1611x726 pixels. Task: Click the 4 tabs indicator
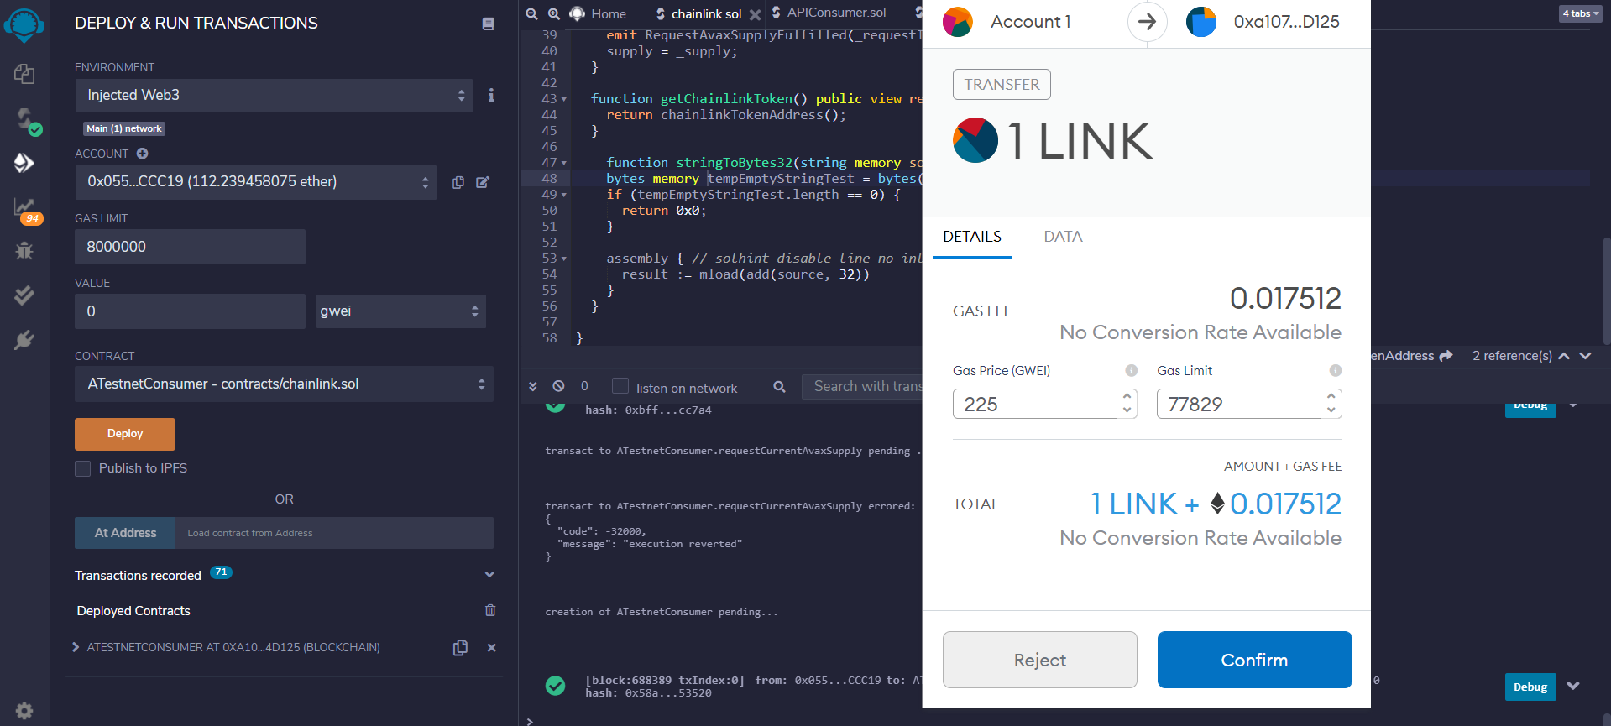(1581, 13)
